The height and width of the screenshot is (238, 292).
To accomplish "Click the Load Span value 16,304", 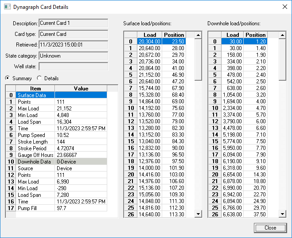I will (81, 122).
